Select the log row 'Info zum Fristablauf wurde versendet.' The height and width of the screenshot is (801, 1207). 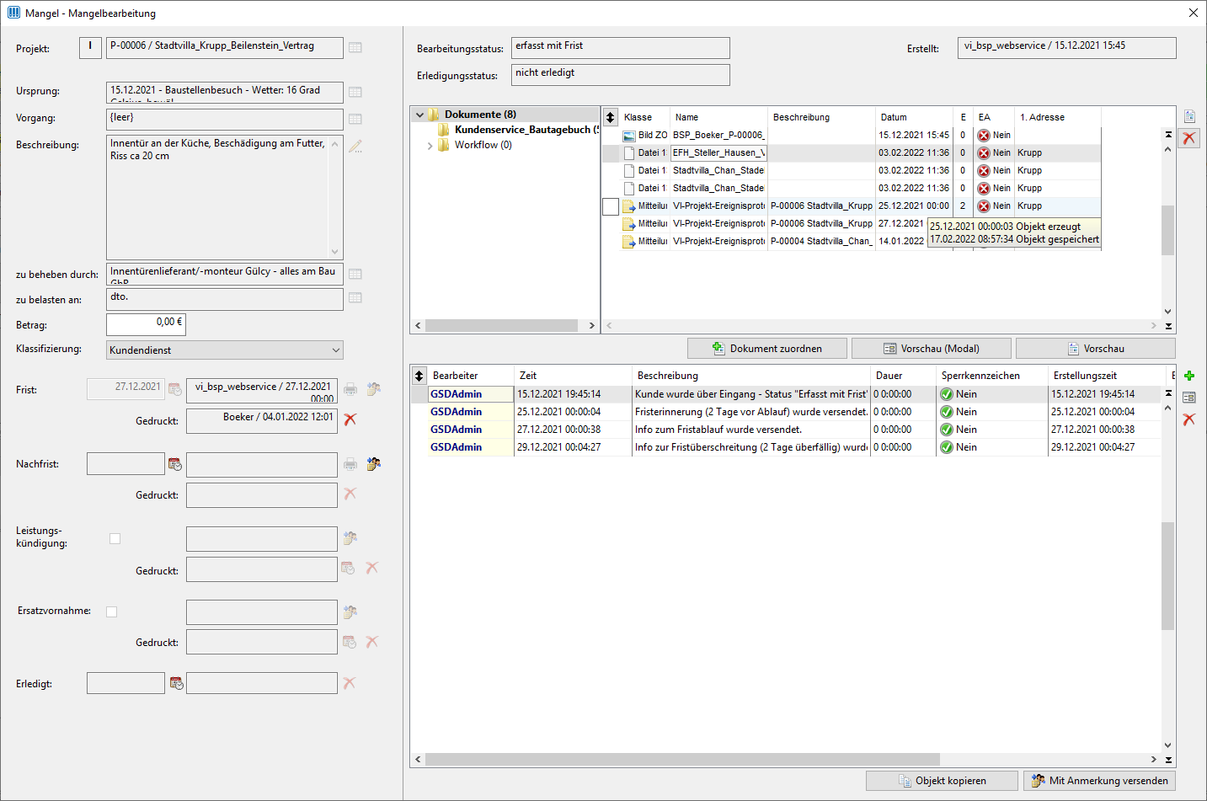click(x=786, y=430)
